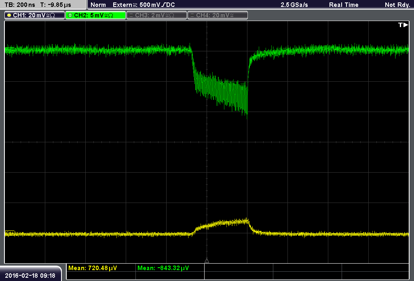Click the Not Rdy. status indicator
The height and width of the screenshot is (281, 414).
pos(397,5)
